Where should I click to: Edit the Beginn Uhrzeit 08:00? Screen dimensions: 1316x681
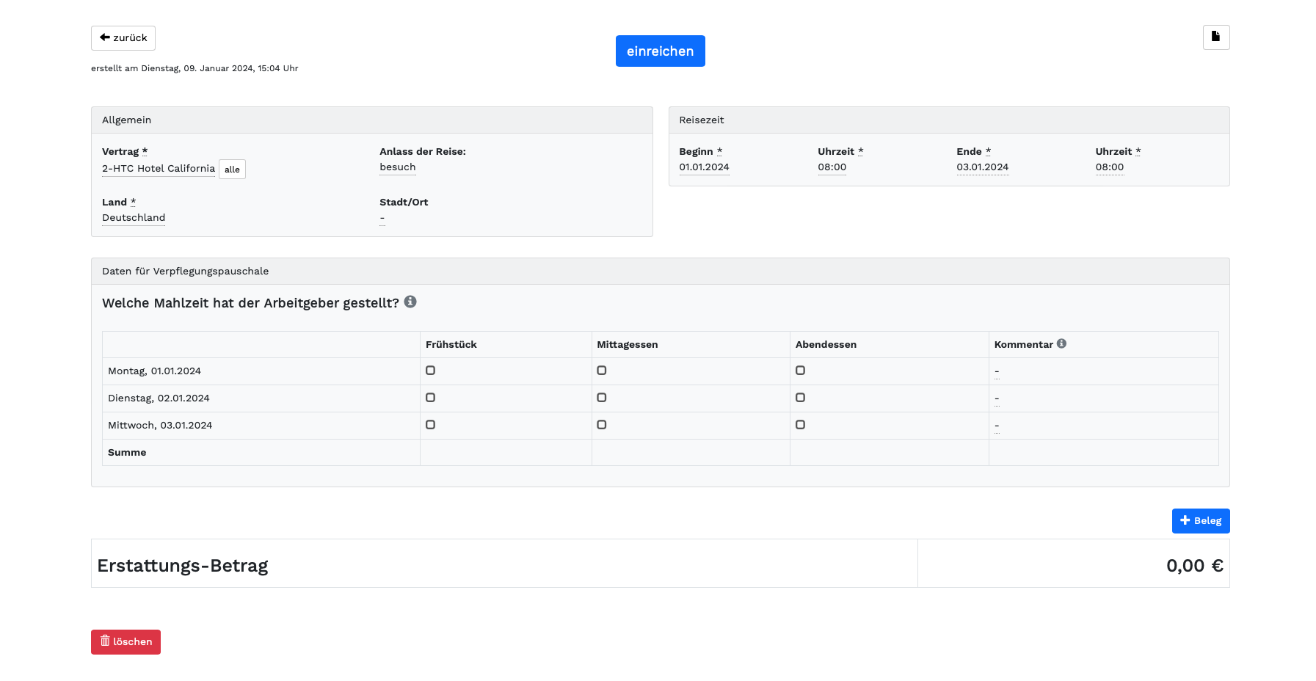832,167
